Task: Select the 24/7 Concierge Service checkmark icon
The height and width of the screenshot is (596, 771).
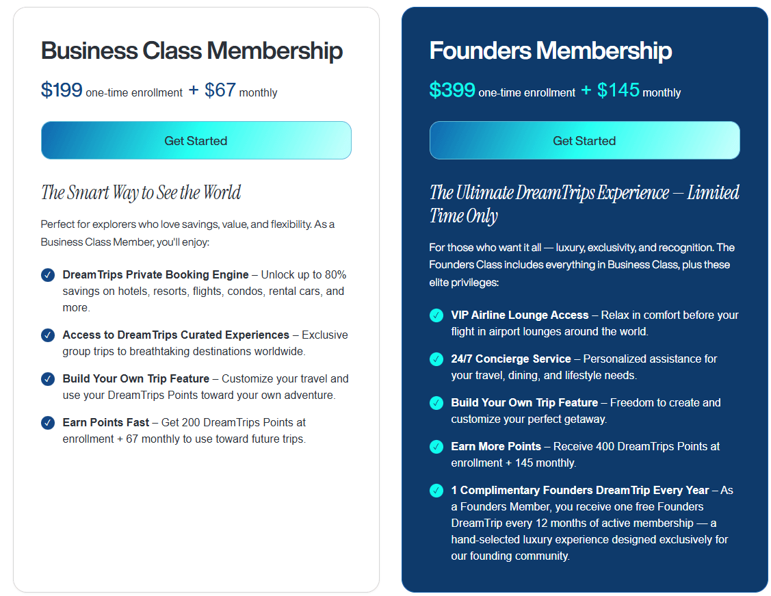Action: [436, 359]
